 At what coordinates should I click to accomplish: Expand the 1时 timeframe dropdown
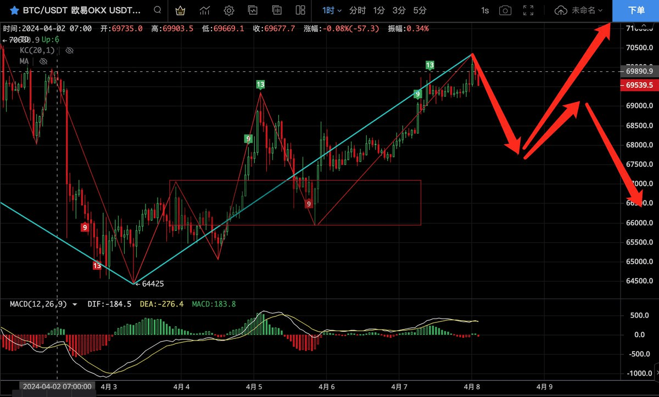tap(332, 10)
